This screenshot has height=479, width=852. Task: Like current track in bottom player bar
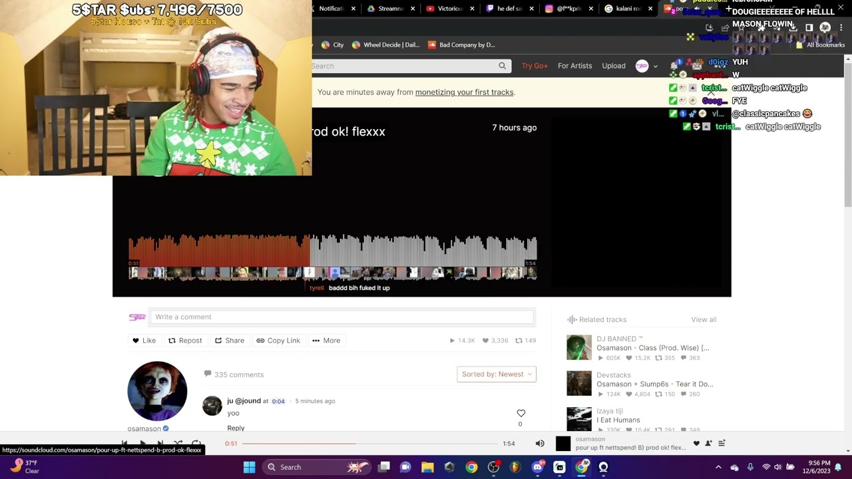coord(696,444)
